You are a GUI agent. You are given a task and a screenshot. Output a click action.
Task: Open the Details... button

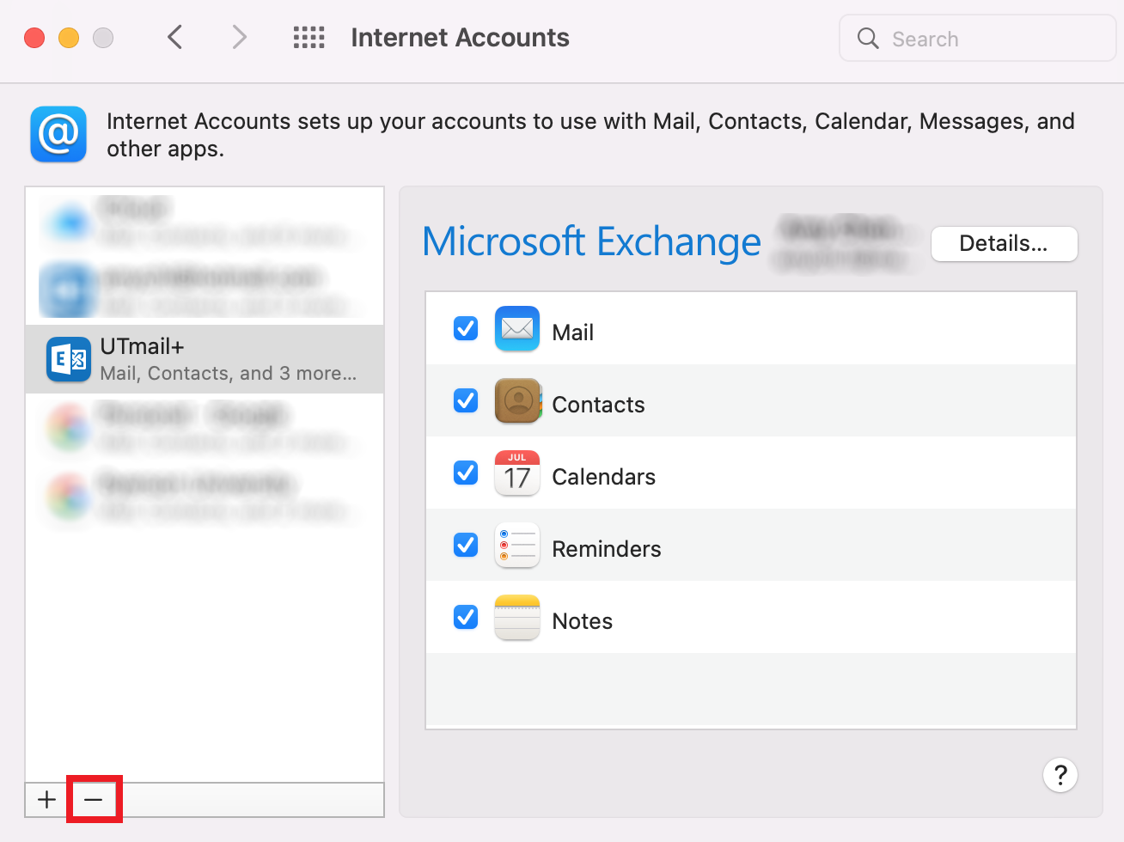coord(1004,244)
